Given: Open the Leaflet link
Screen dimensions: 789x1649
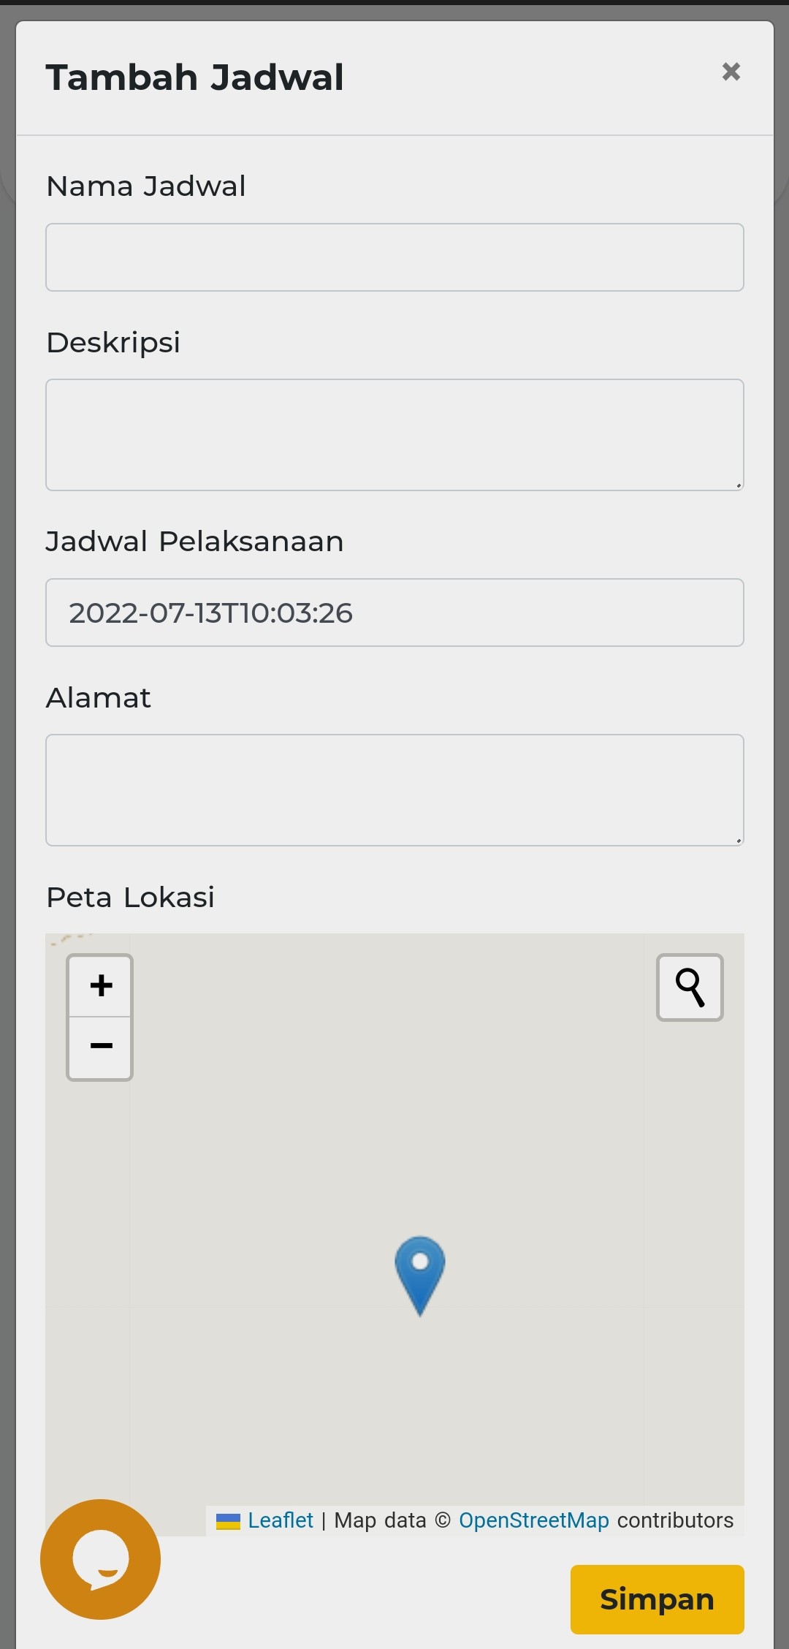Looking at the screenshot, I should pos(281,1520).
